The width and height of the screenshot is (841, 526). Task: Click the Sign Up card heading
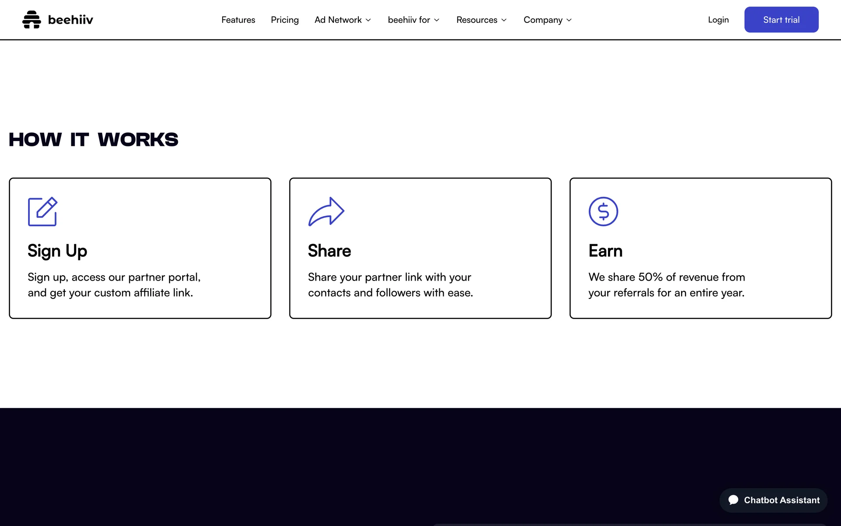(57, 251)
